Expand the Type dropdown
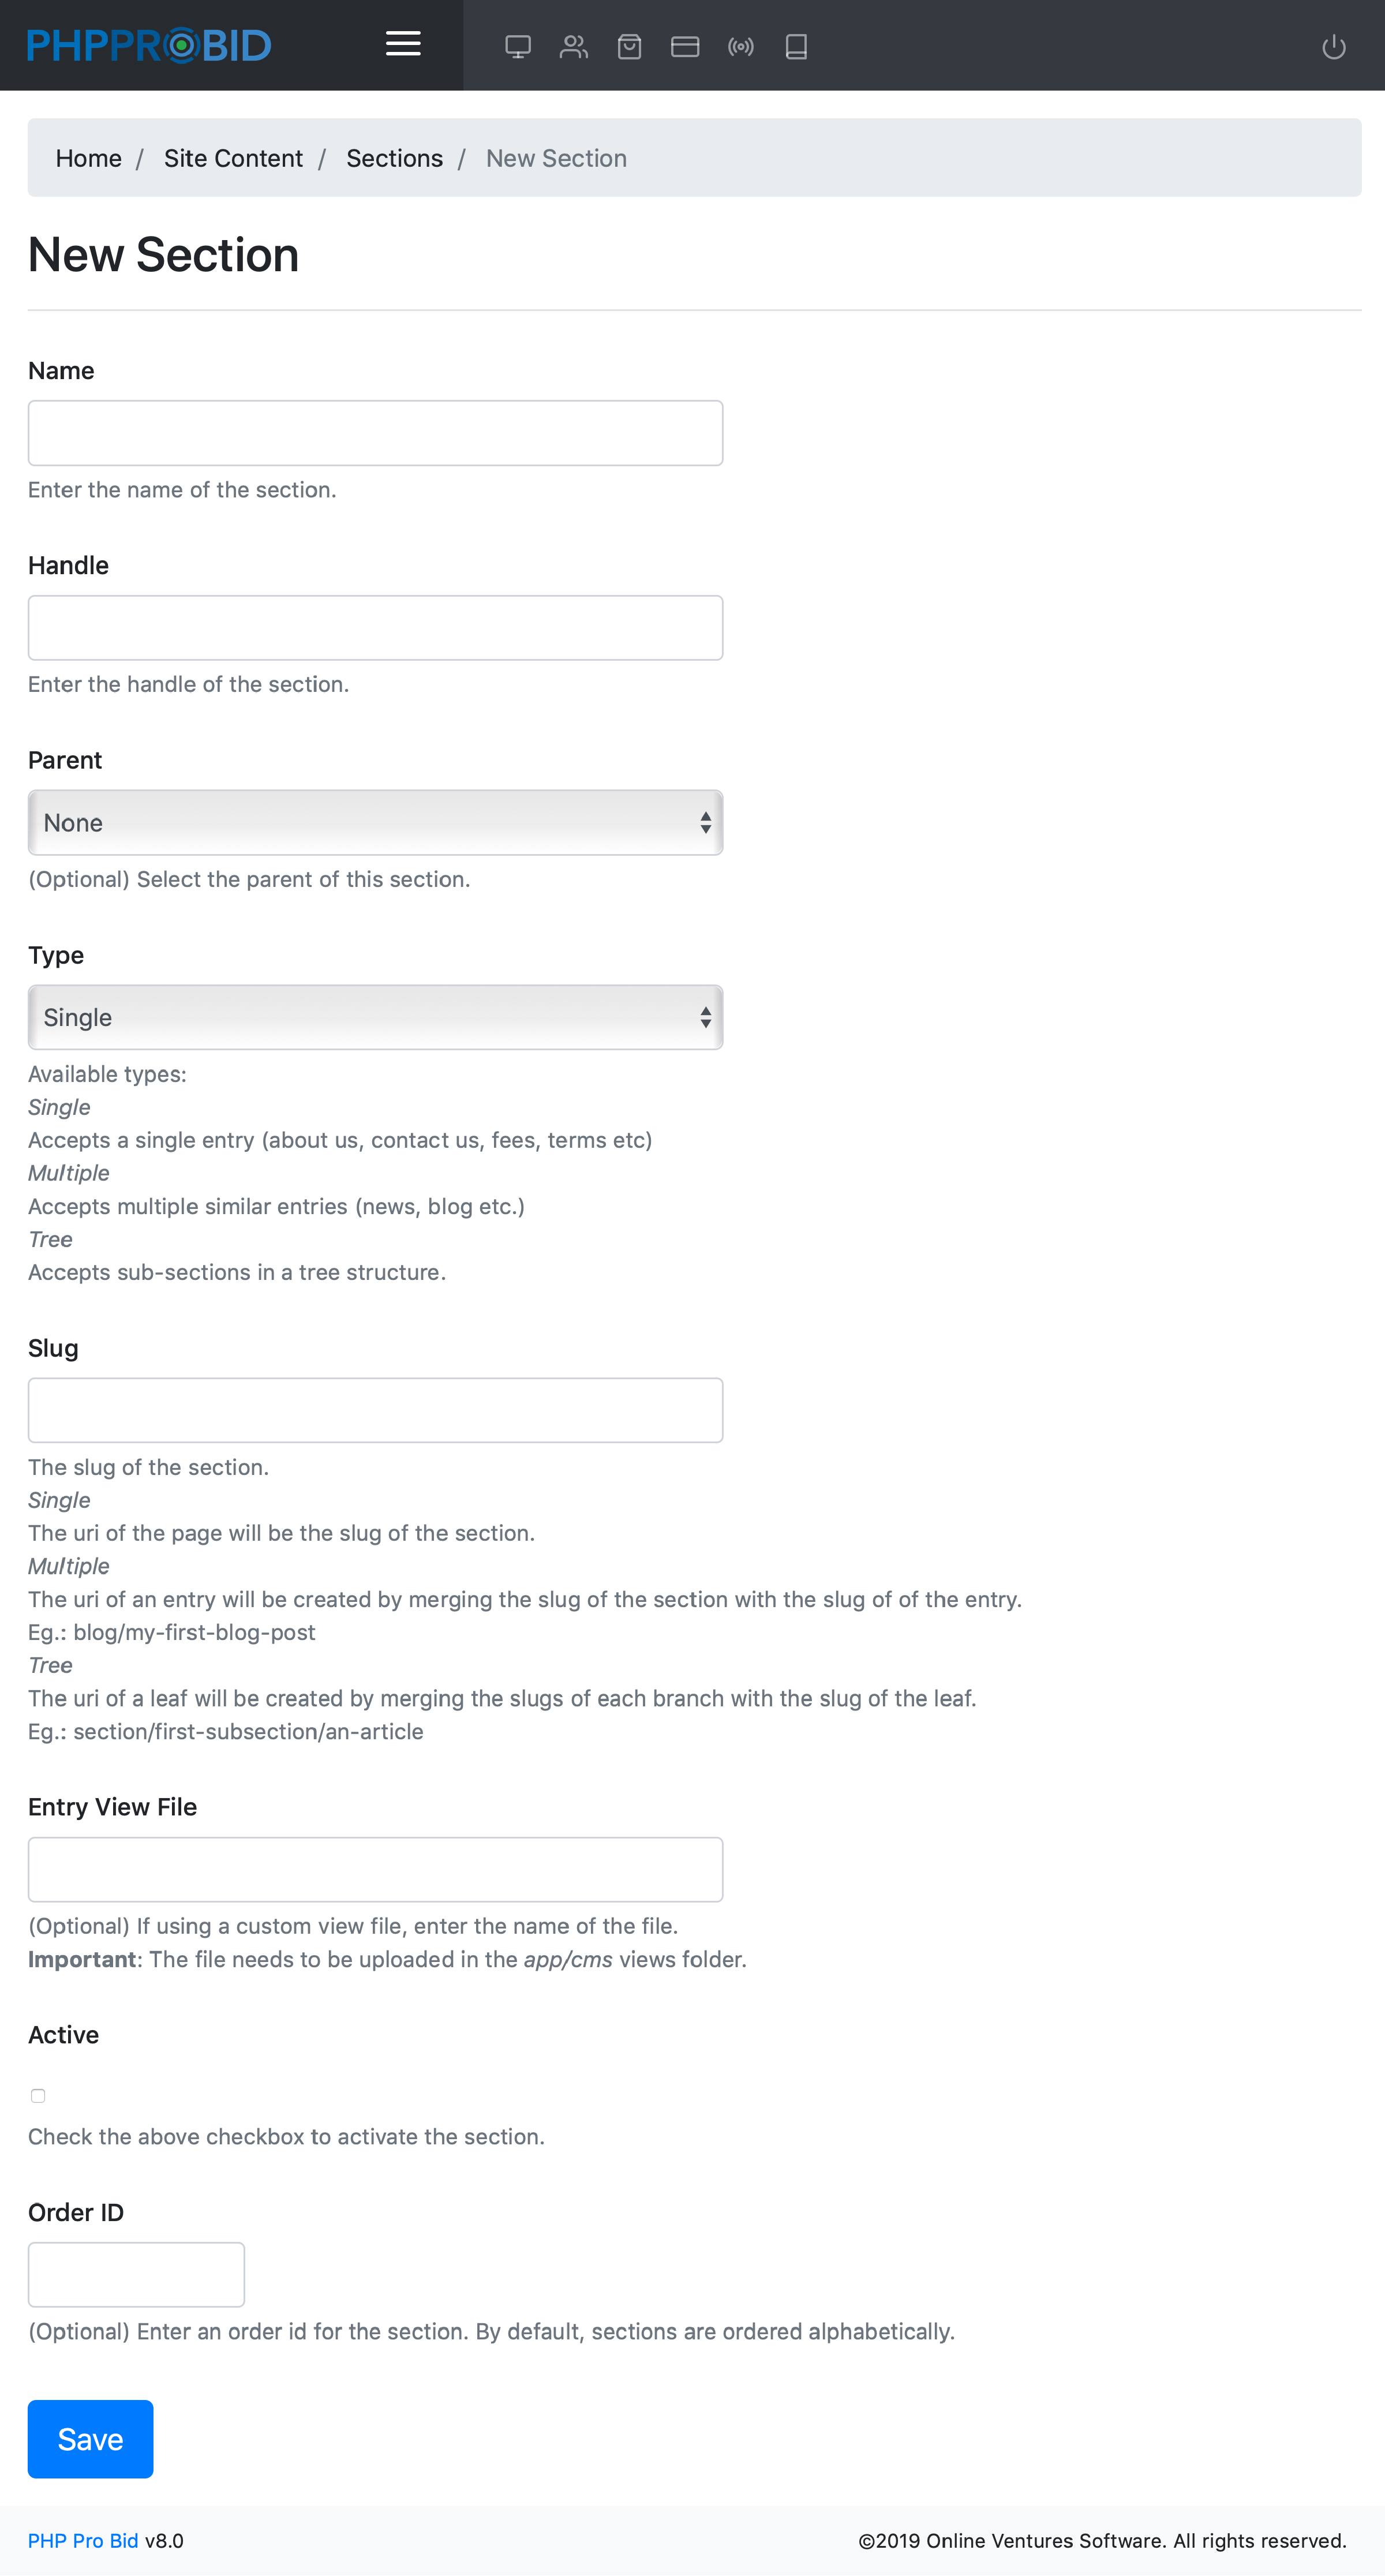This screenshot has height=2576, width=1385. pos(375,1017)
